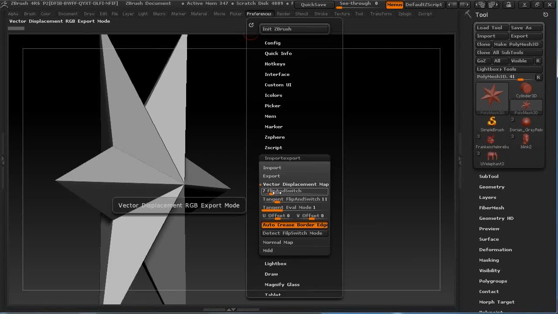Click the GoZ button in Tool palette
The height and width of the screenshot is (314, 558).
(x=483, y=61)
